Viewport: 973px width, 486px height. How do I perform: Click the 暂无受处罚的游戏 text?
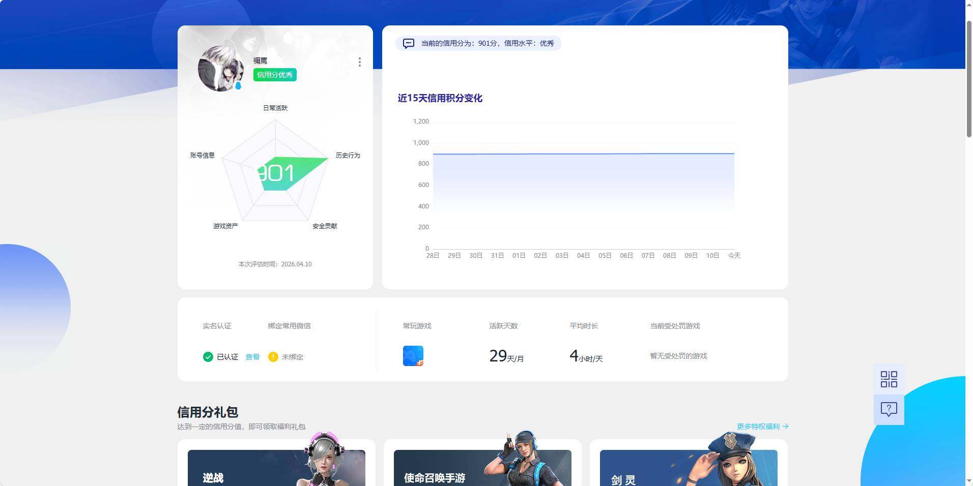tap(678, 356)
